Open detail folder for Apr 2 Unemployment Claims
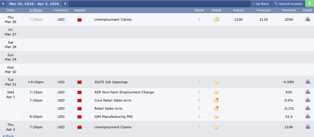This screenshot has width=314, height=137. pos(216,127)
